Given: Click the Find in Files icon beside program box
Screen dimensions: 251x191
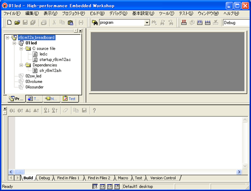Looking at the screenshot, I should coord(95,23).
